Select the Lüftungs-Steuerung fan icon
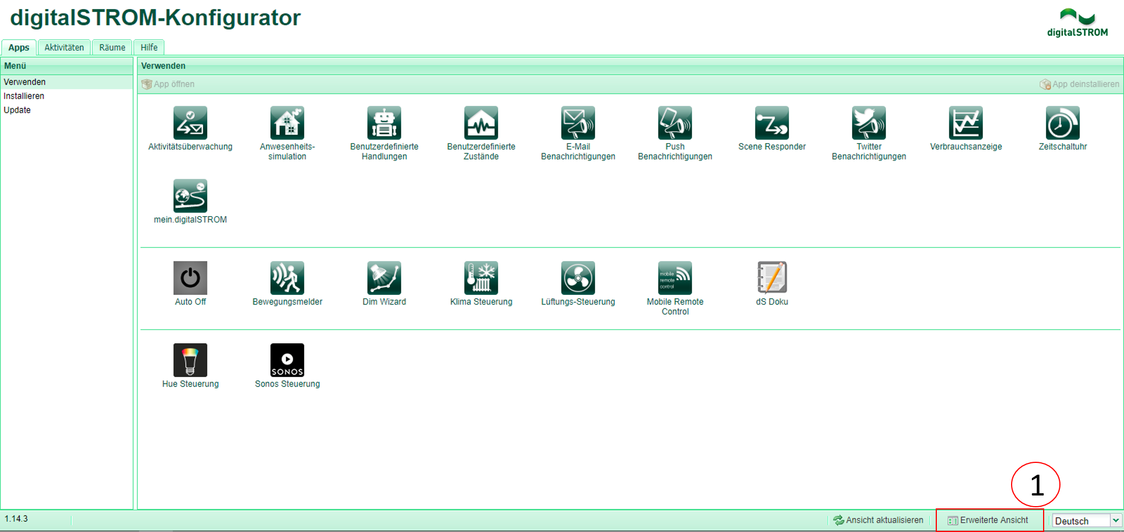 [578, 278]
